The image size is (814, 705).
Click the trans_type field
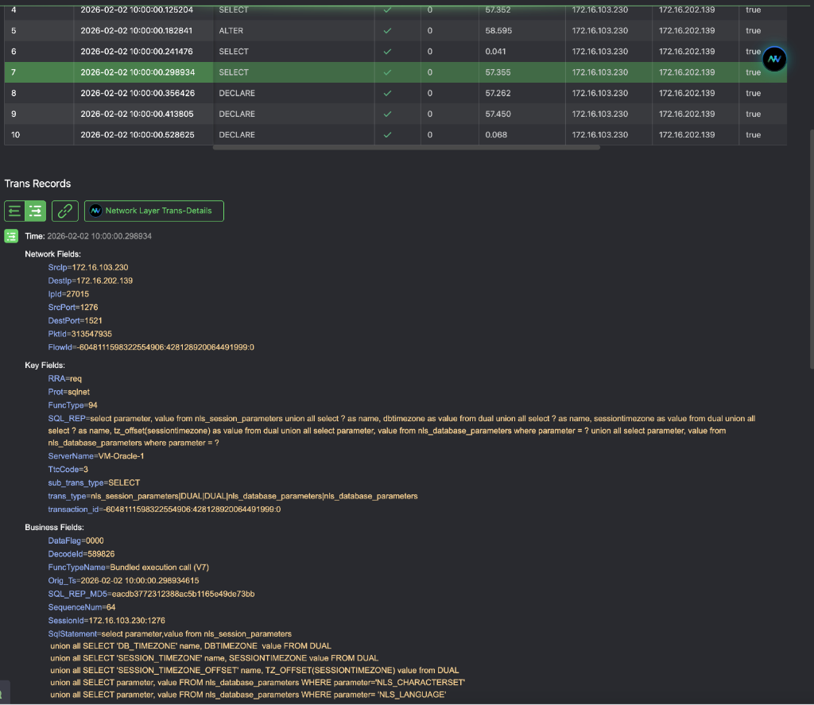click(233, 496)
